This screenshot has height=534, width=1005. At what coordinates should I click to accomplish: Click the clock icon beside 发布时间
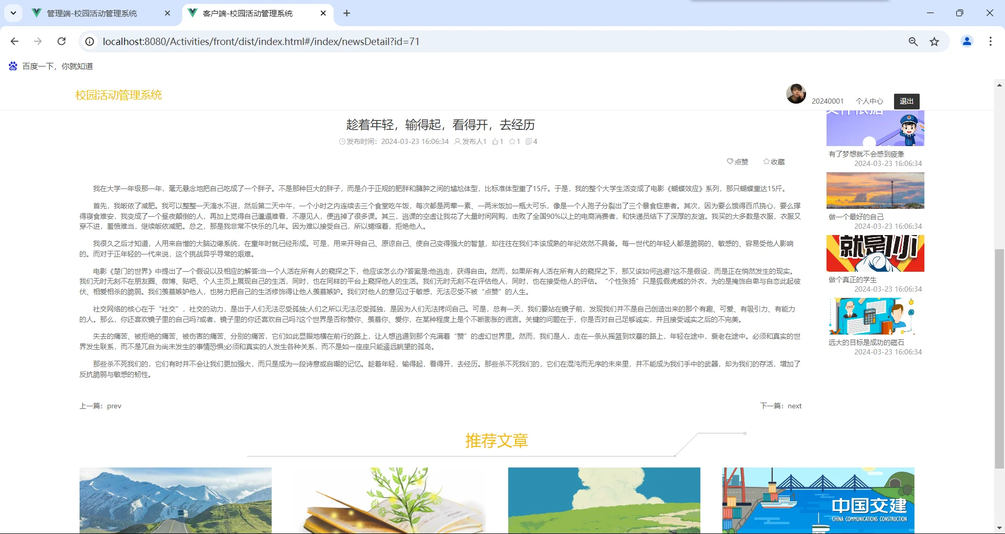pyautogui.click(x=342, y=141)
